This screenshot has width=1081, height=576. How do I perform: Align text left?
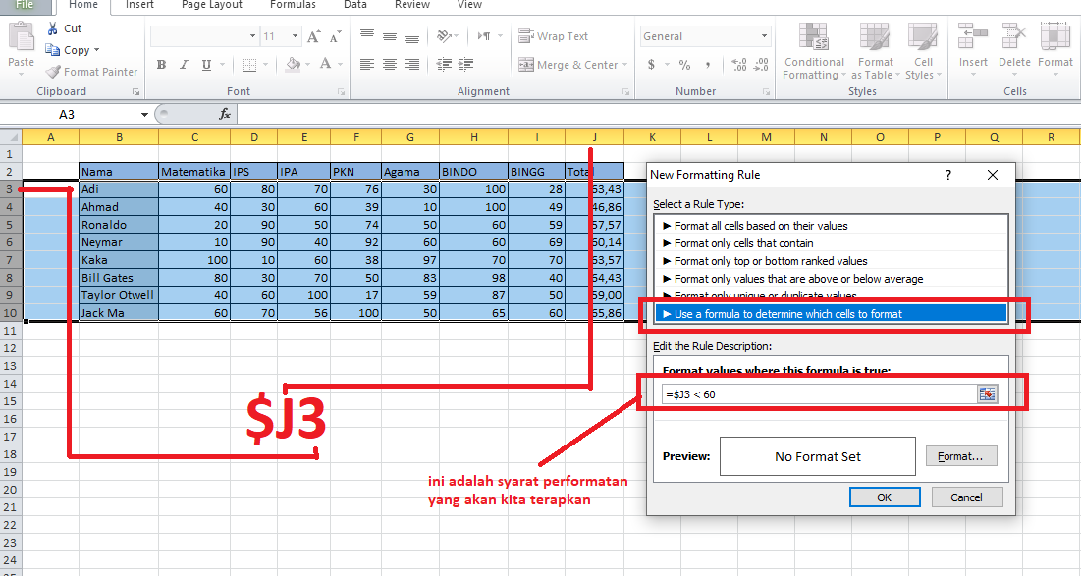coord(367,64)
